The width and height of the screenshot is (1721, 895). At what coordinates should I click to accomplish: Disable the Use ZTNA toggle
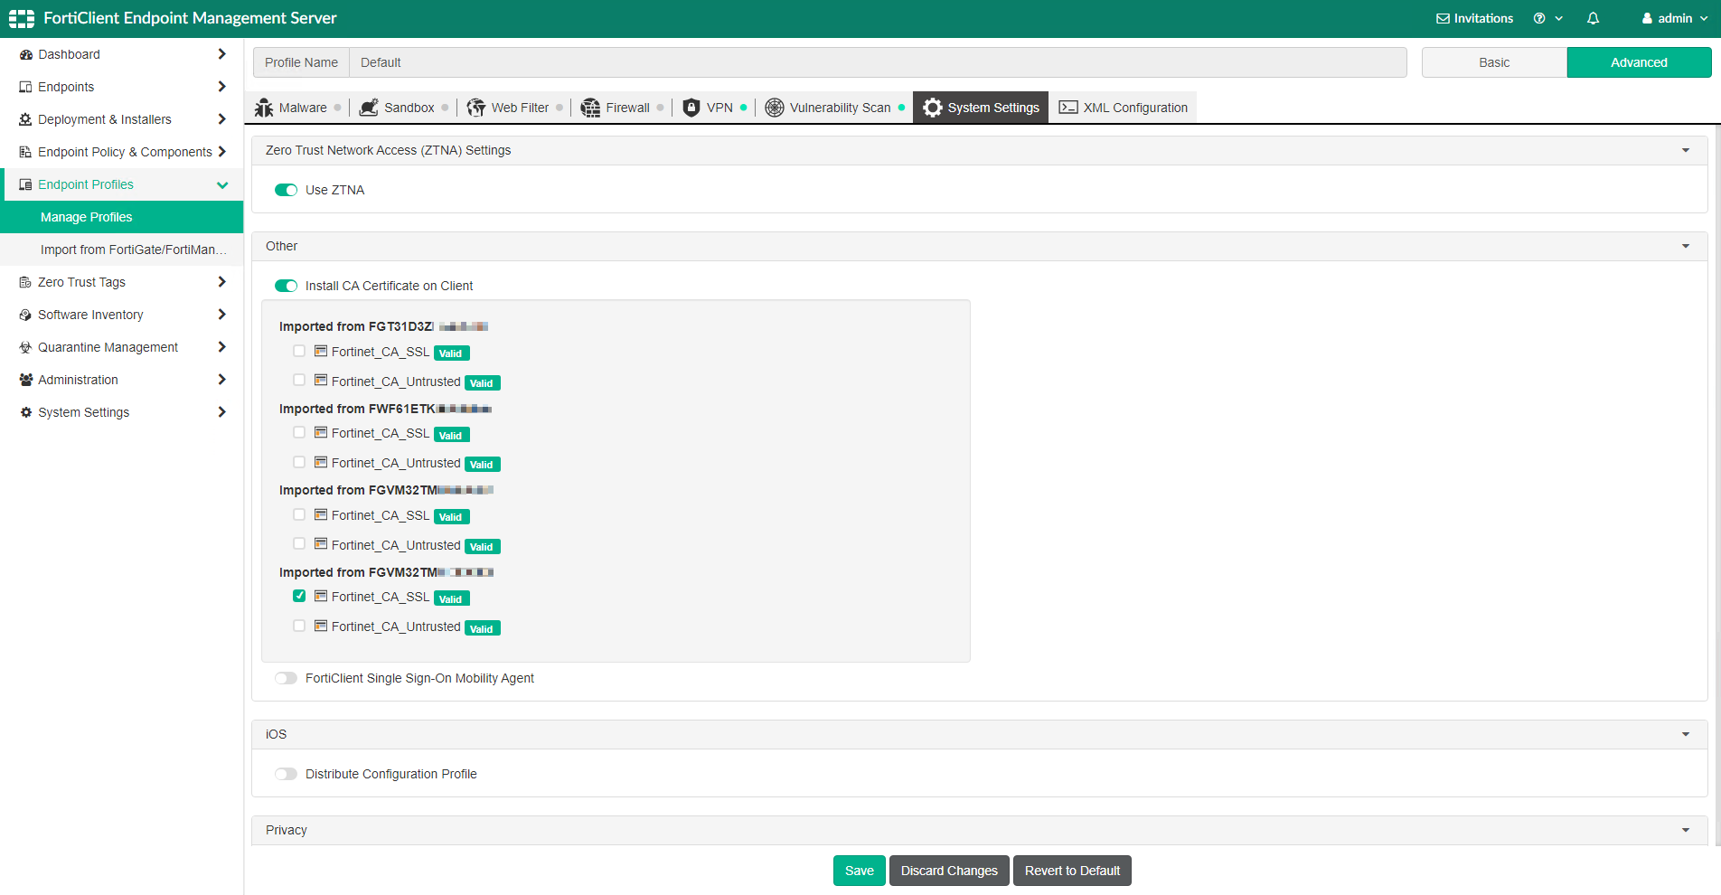click(x=286, y=190)
